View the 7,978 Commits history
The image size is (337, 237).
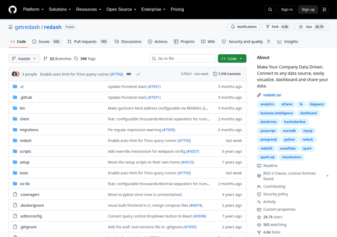pos(227,74)
